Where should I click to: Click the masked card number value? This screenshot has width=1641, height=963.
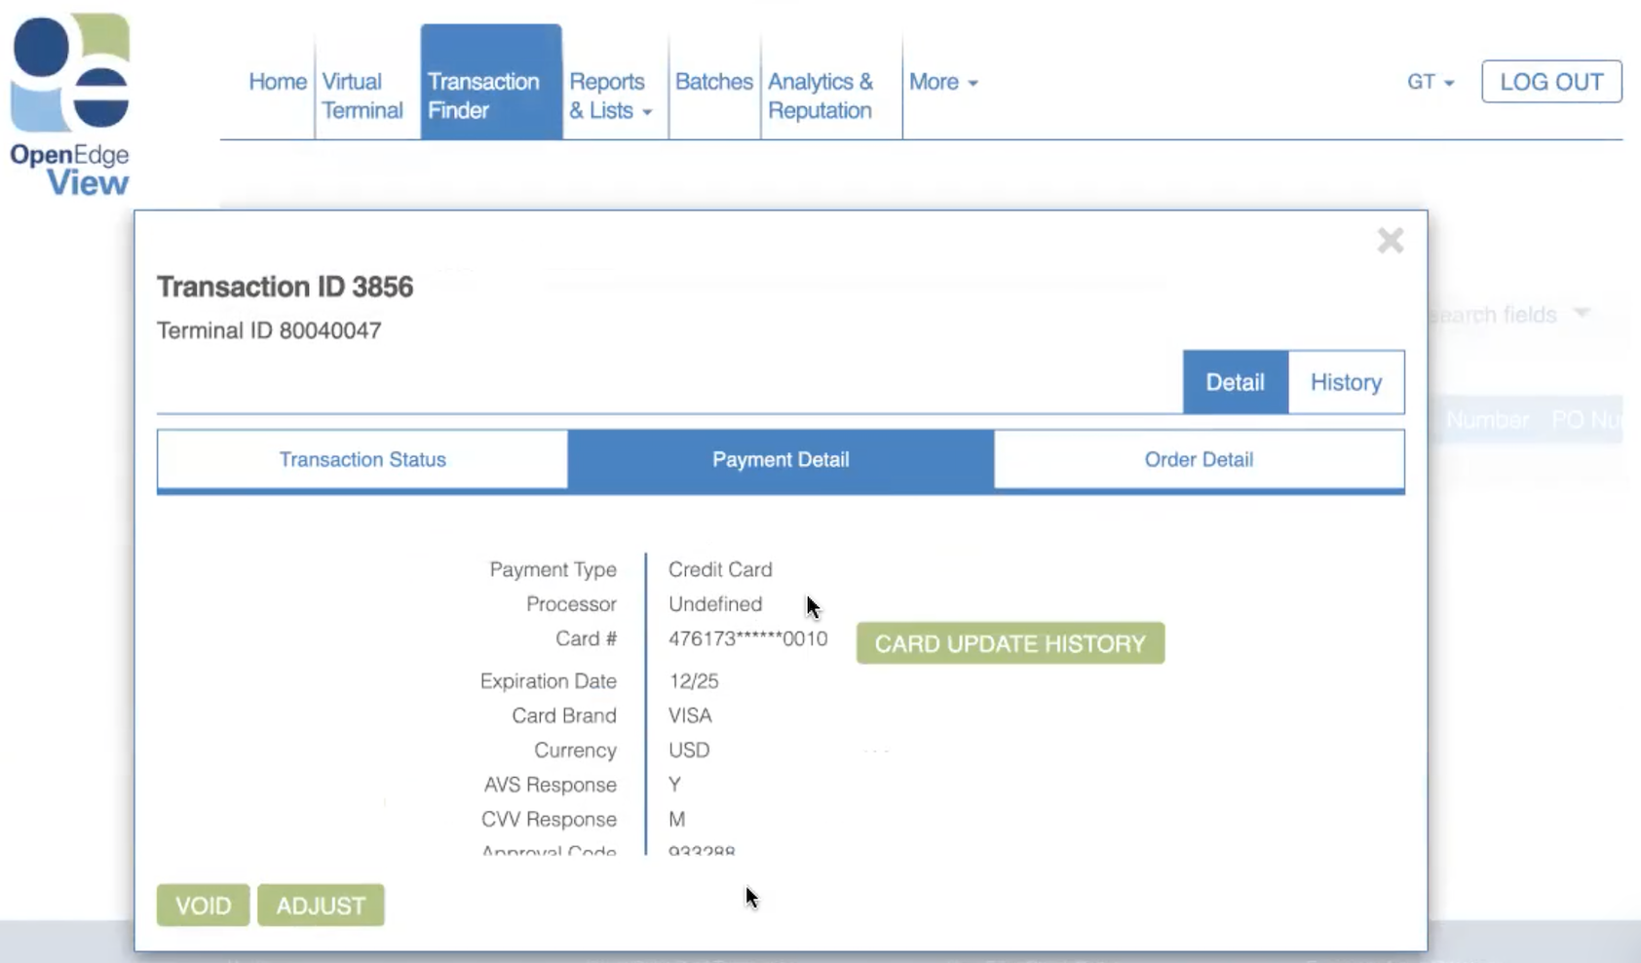point(747,638)
